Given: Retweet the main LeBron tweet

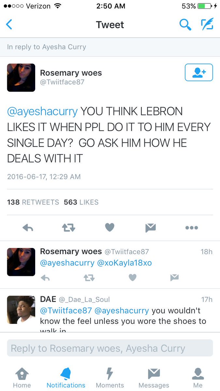Looking at the screenshot, I should coord(69,228).
